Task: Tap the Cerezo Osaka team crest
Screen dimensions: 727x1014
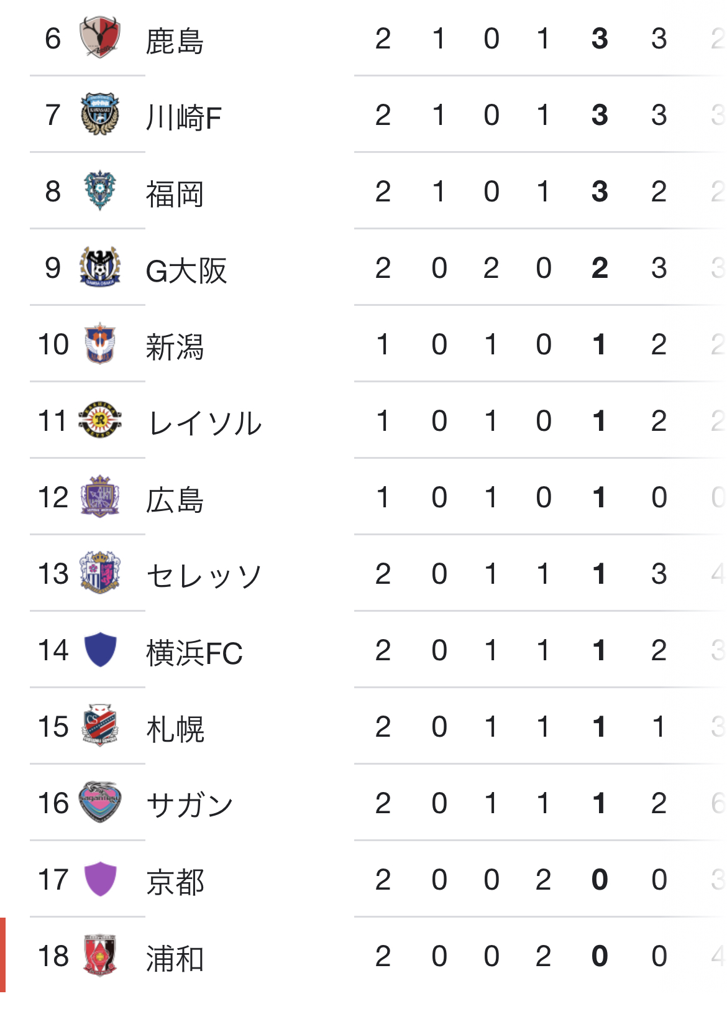Action: coord(99,573)
